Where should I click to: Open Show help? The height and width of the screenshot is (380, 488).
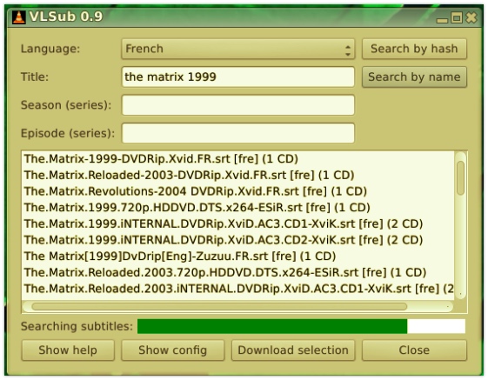pos(68,350)
